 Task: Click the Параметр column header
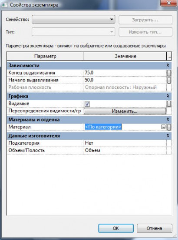point(45,56)
